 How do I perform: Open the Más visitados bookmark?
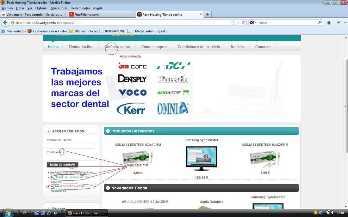(x=14, y=31)
